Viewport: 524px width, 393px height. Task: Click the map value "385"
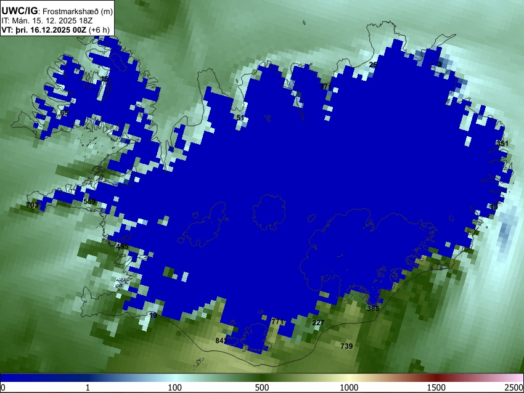click(374, 309)
